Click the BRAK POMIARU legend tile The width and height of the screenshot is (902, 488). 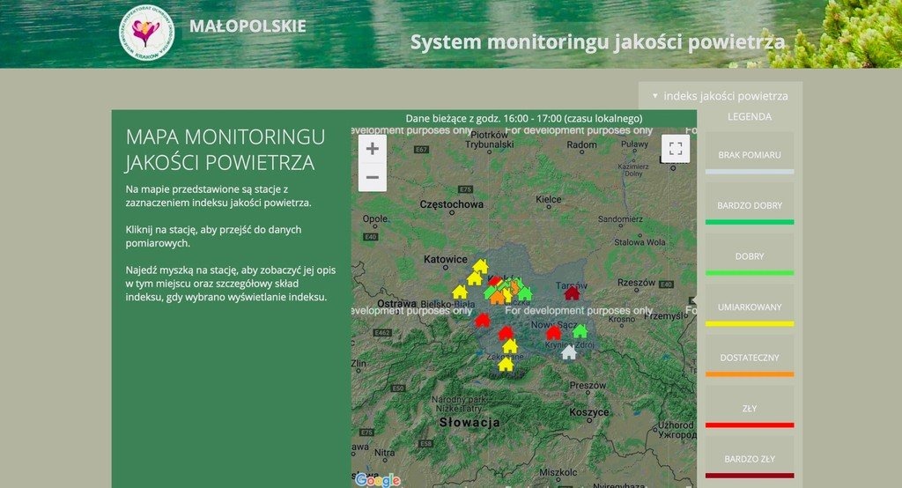pos(750,153)
